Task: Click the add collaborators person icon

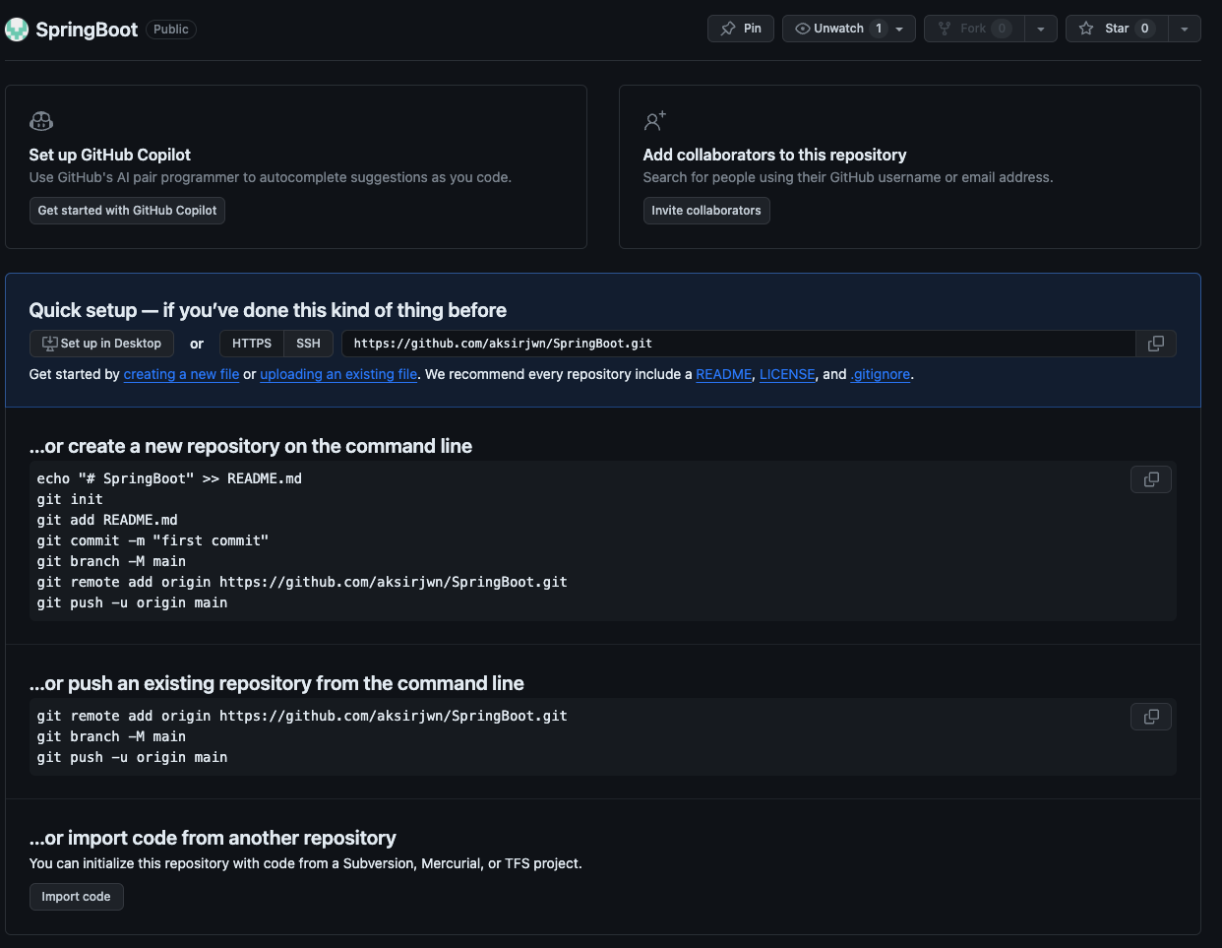Action: [654, 121]
